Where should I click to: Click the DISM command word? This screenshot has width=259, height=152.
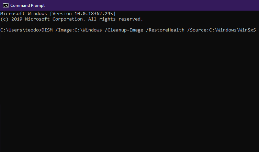47,30
